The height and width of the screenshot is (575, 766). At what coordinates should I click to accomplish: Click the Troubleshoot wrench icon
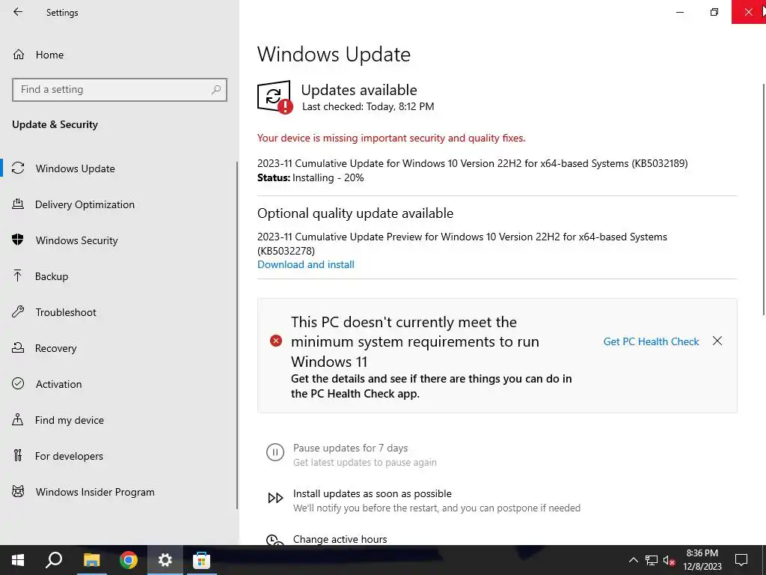coord(18,311)
